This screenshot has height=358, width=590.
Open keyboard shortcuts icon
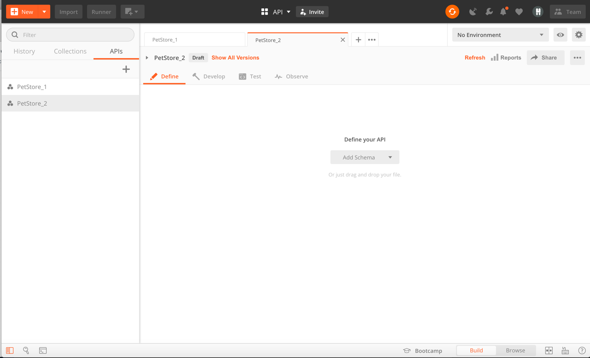tap(565, 351)
